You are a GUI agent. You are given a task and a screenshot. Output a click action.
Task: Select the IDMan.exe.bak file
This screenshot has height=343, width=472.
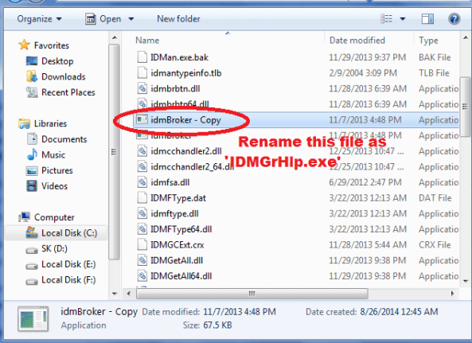point(179,57)
